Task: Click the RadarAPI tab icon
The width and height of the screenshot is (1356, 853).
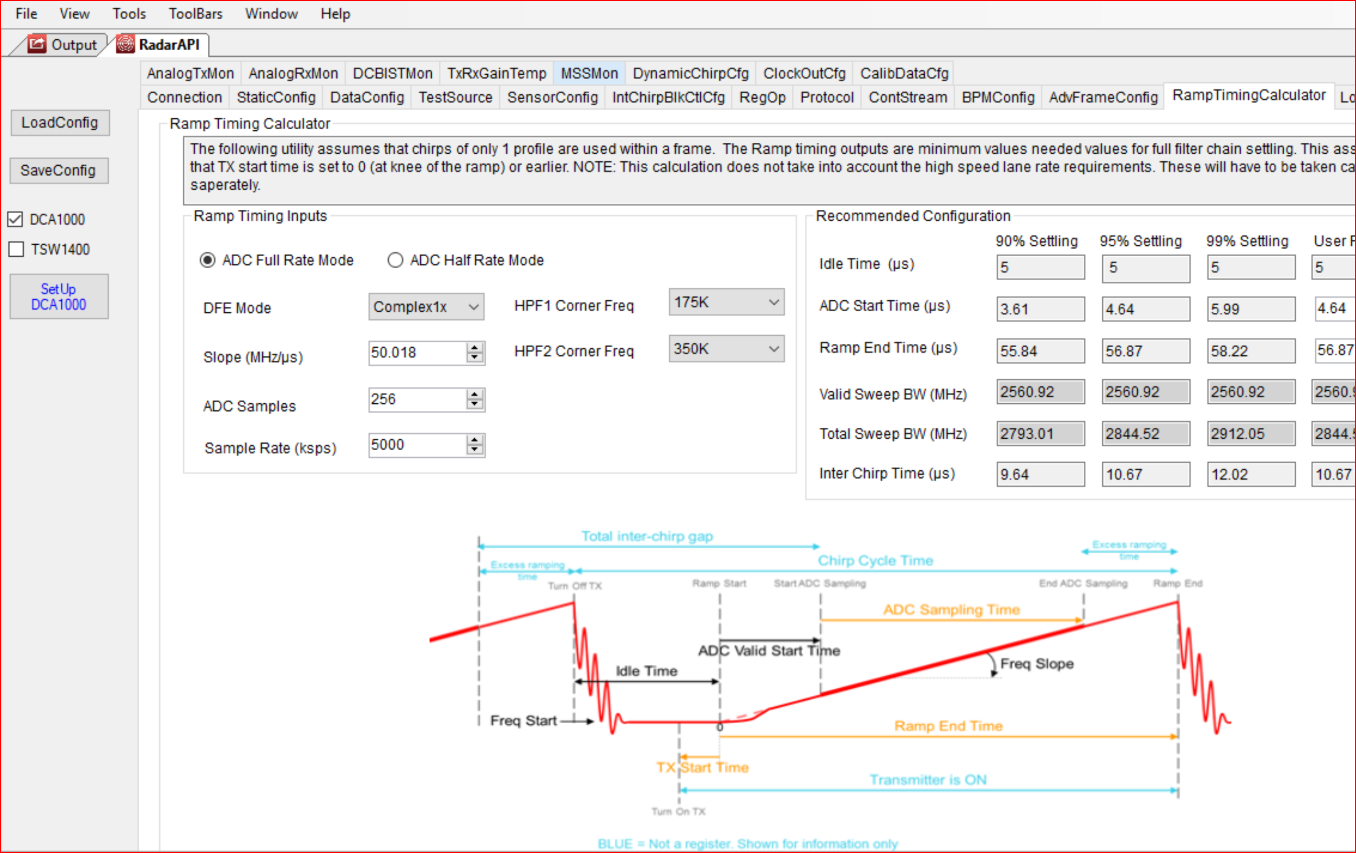Action: (125, 44)
